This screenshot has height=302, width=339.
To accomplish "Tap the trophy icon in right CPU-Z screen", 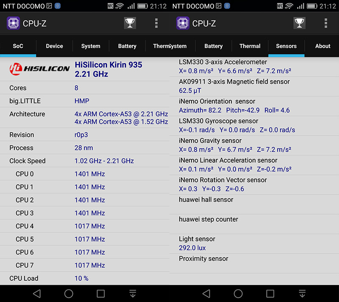I will tap(300, 23).
